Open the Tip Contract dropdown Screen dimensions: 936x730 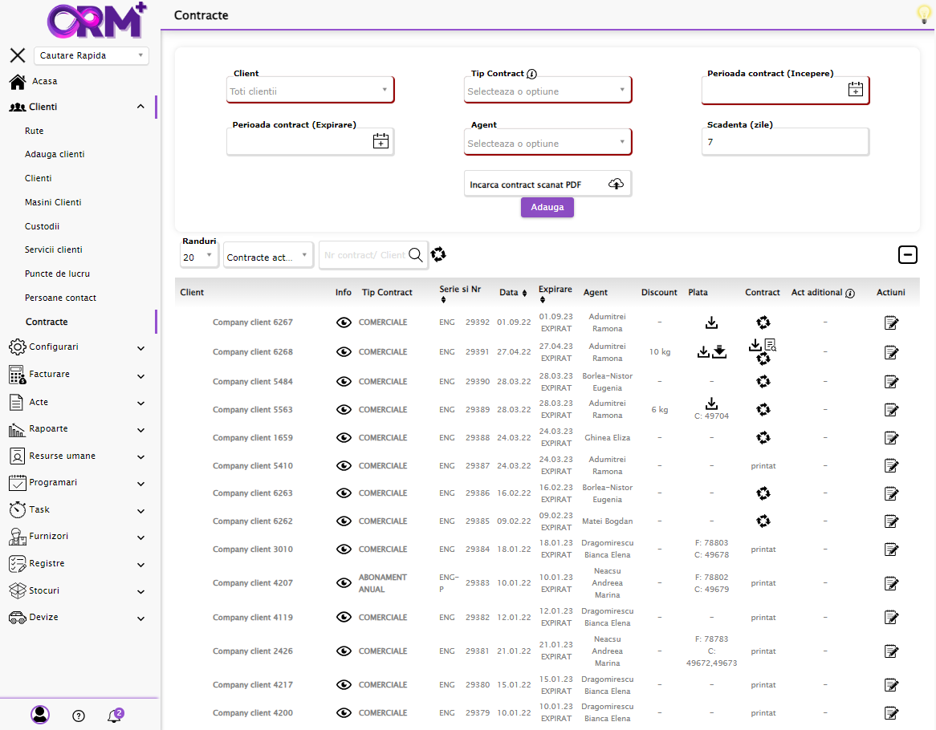point(548,91)
